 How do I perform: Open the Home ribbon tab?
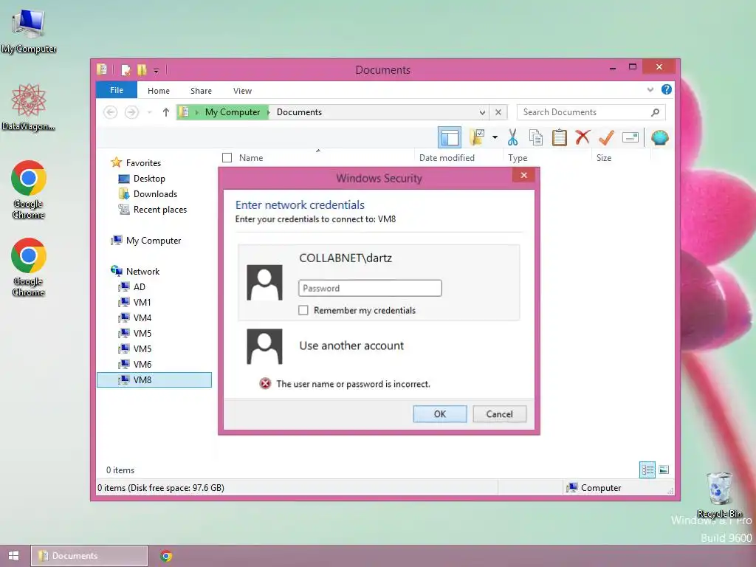pyautogui.click(x=159, y=91)
